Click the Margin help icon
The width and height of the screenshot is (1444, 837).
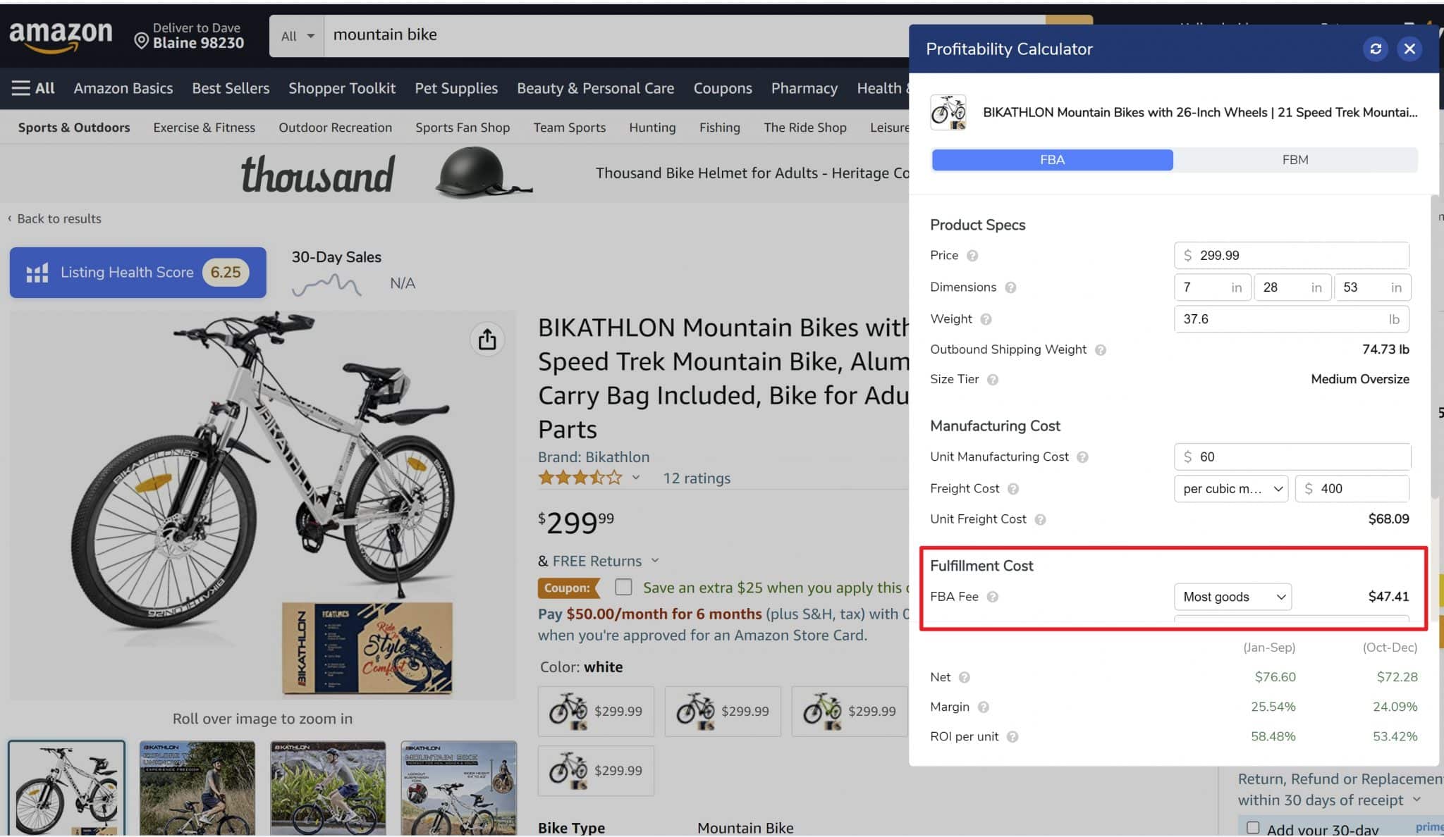click(984, 707)
